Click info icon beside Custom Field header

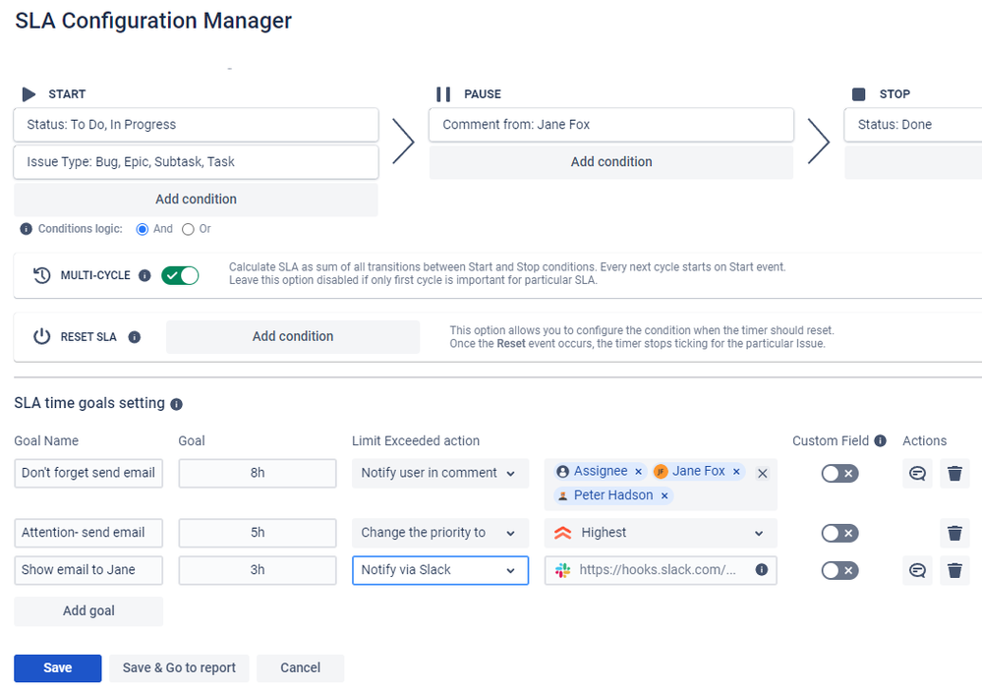(880, 441)
